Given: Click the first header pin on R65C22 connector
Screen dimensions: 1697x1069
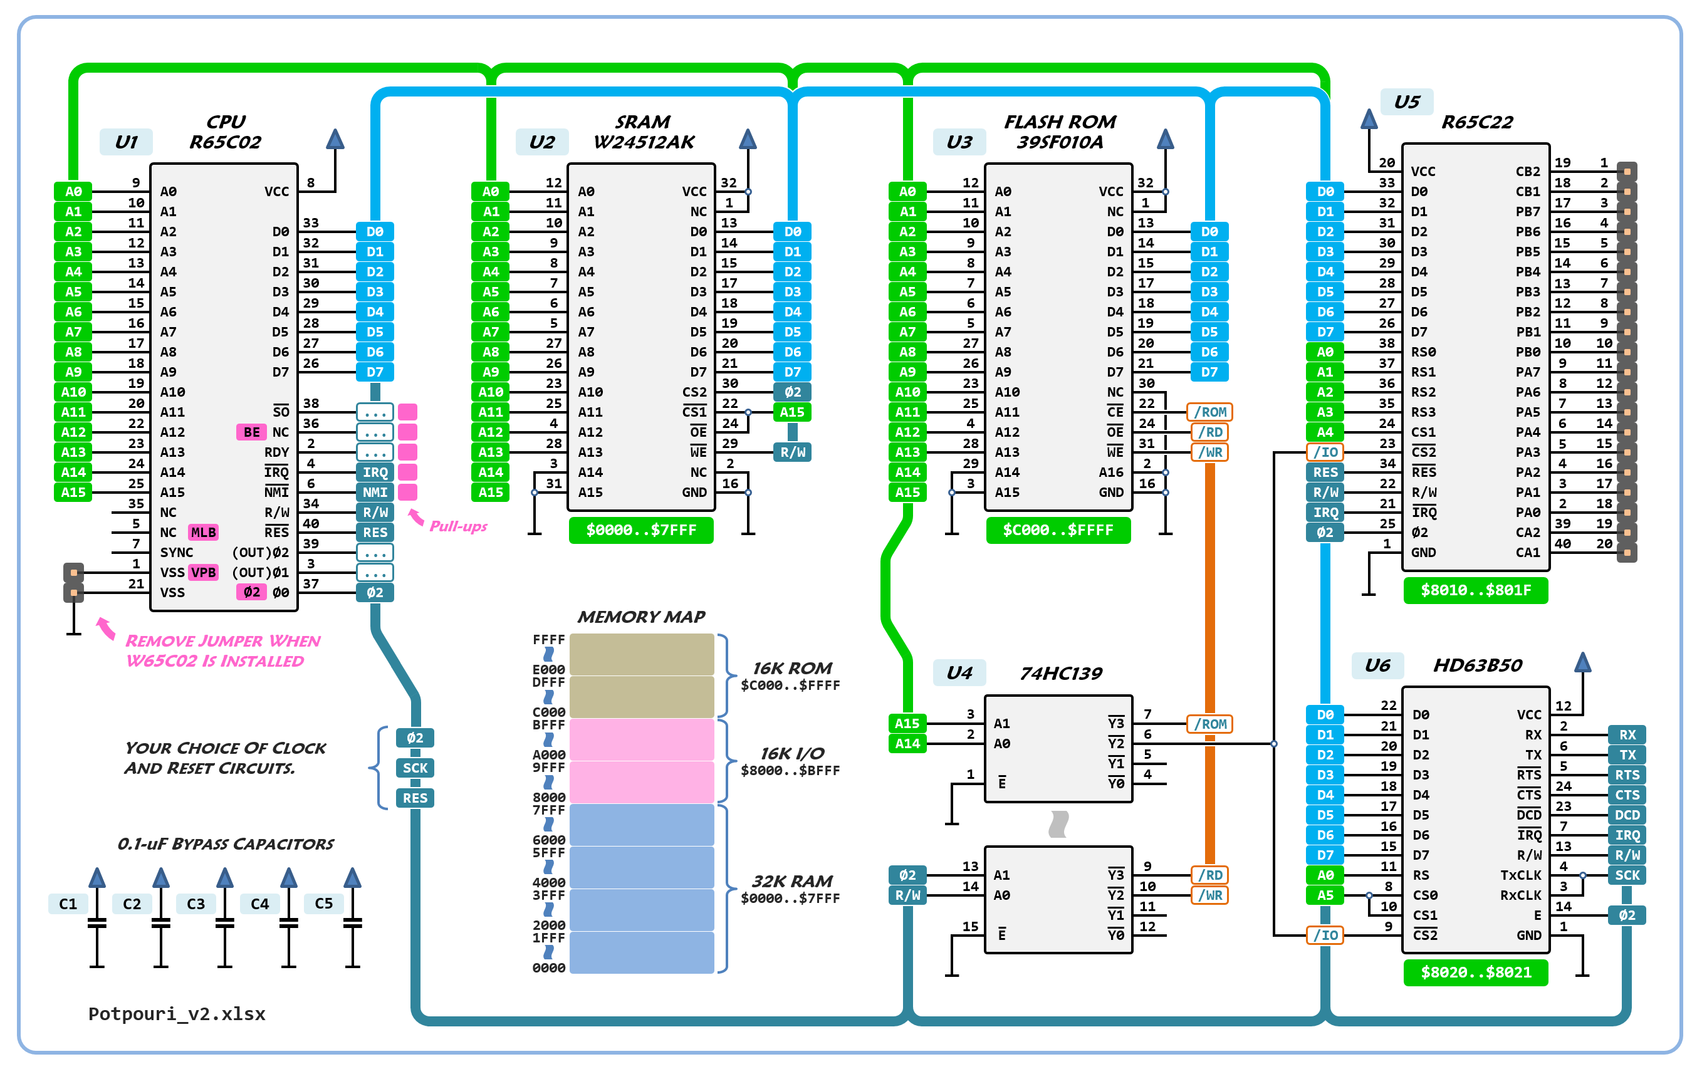Looking at the screenshot, I should tap(1627, 171).
